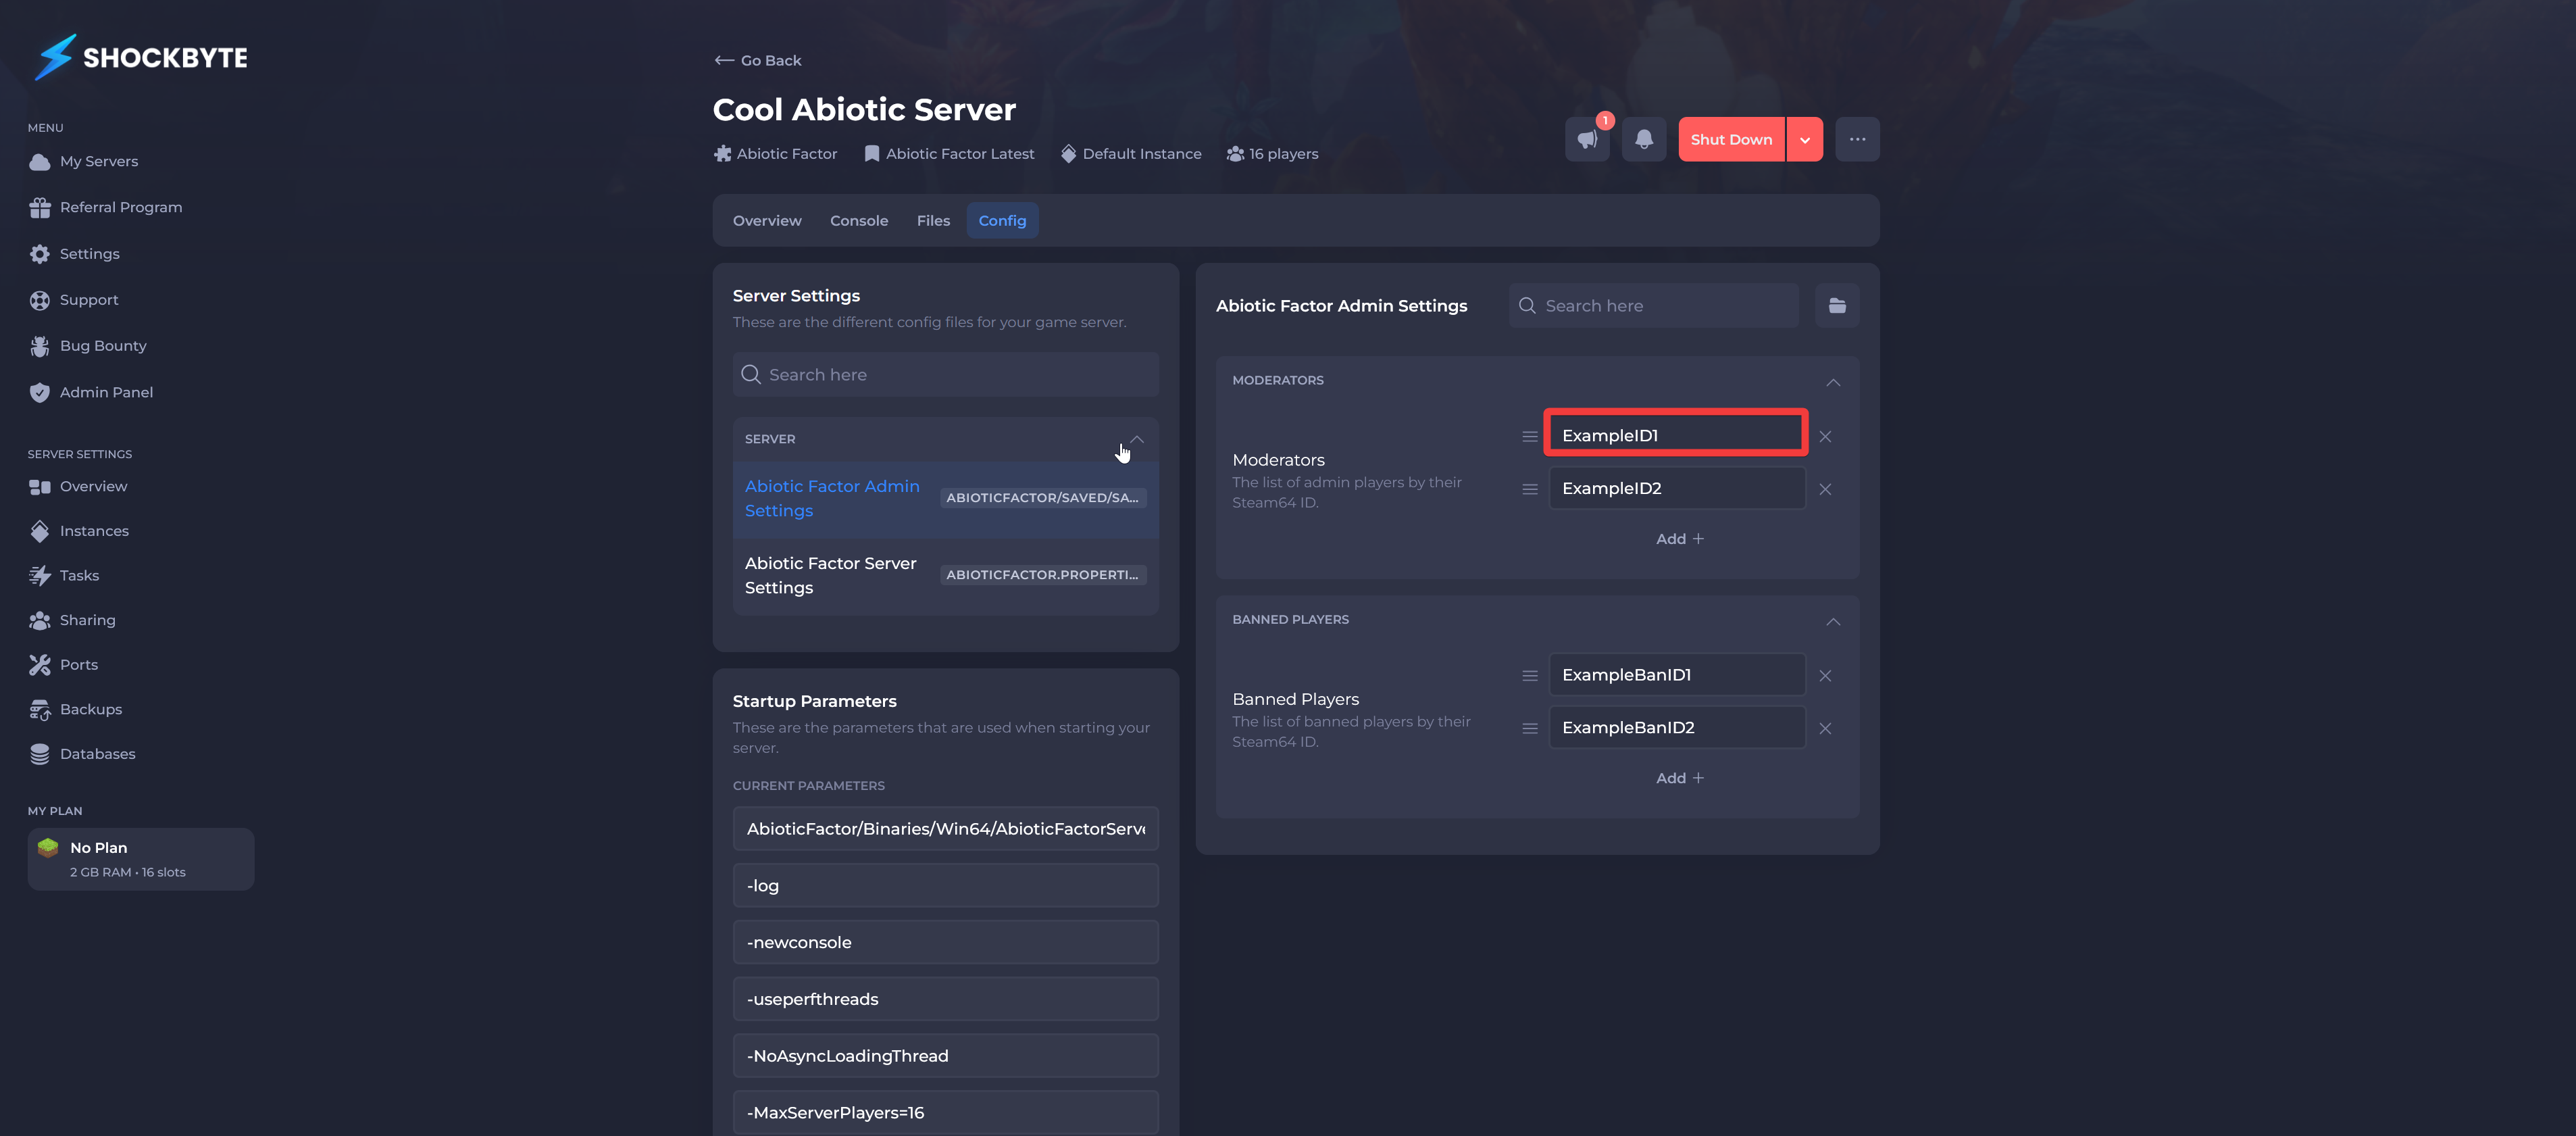Click Go Back link
The width and height of the screenshot is (2576, 1136).
(758, 60)
